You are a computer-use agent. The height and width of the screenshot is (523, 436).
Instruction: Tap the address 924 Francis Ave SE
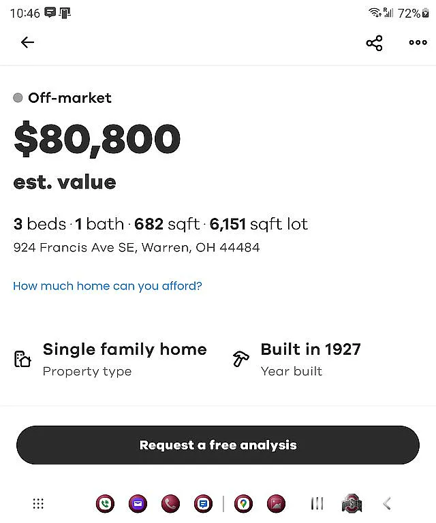click(x=136, y=247)
